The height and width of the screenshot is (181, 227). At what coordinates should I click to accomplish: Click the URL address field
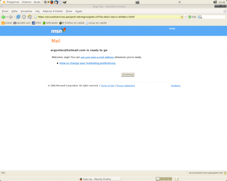pos(108,17)
